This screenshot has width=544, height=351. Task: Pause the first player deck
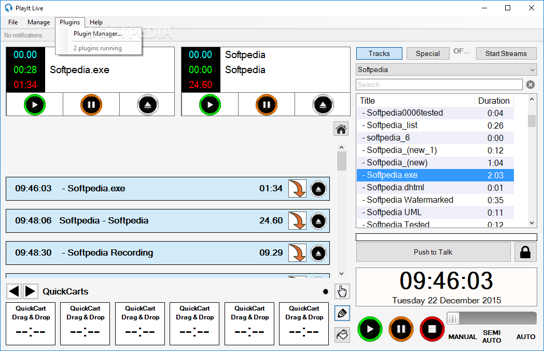click(91, 105)
